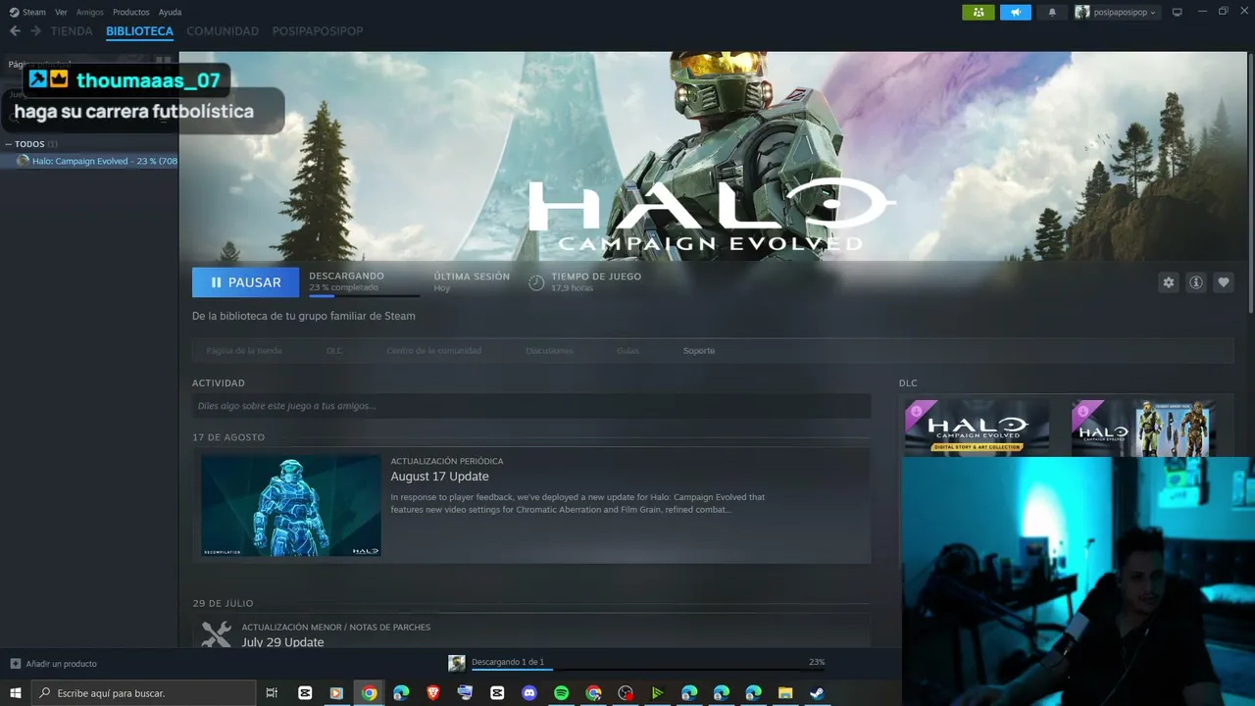Open the second Halo DLC armor pack thumbnail

click(1143, 428)
